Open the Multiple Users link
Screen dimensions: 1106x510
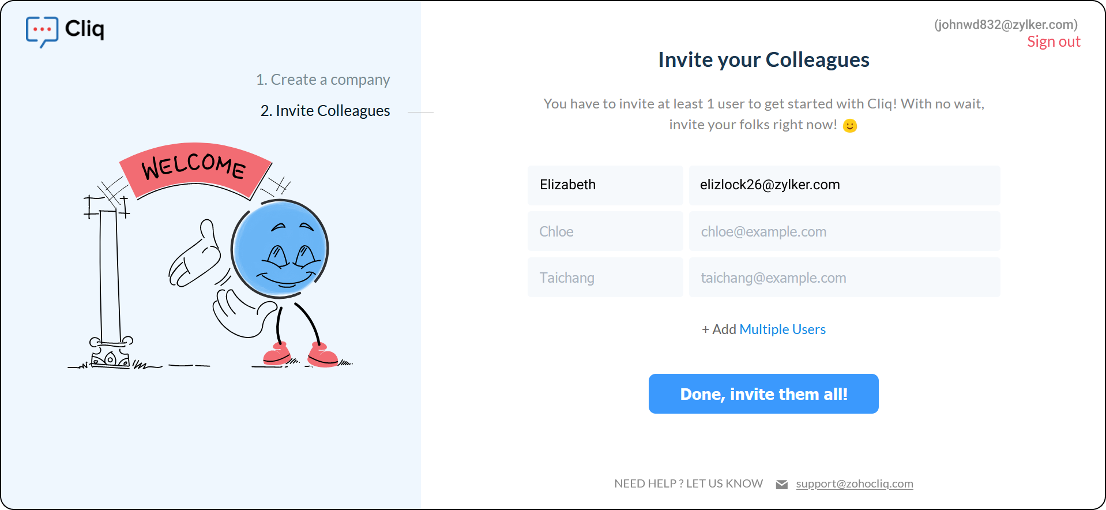[x=782, y=329]
